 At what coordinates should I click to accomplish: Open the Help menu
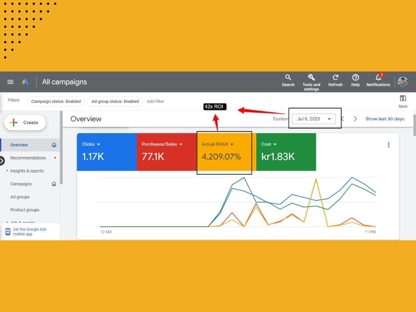[x=356, y=80]
